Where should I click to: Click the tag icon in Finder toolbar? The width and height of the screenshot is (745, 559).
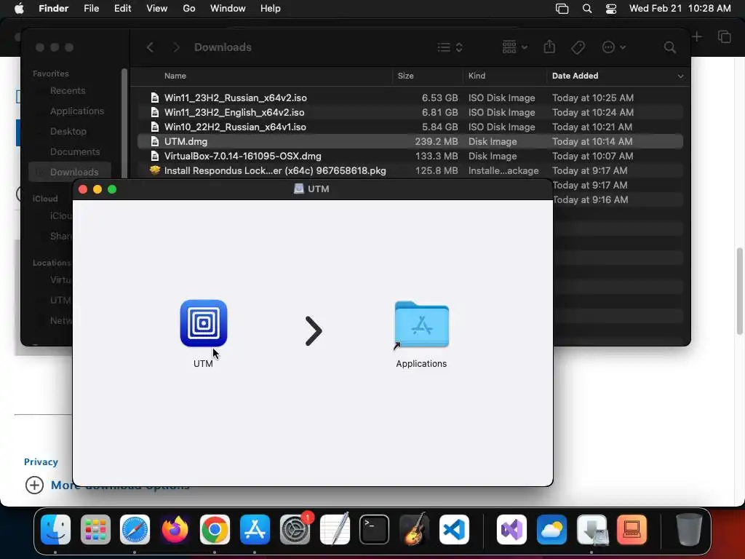578,47
